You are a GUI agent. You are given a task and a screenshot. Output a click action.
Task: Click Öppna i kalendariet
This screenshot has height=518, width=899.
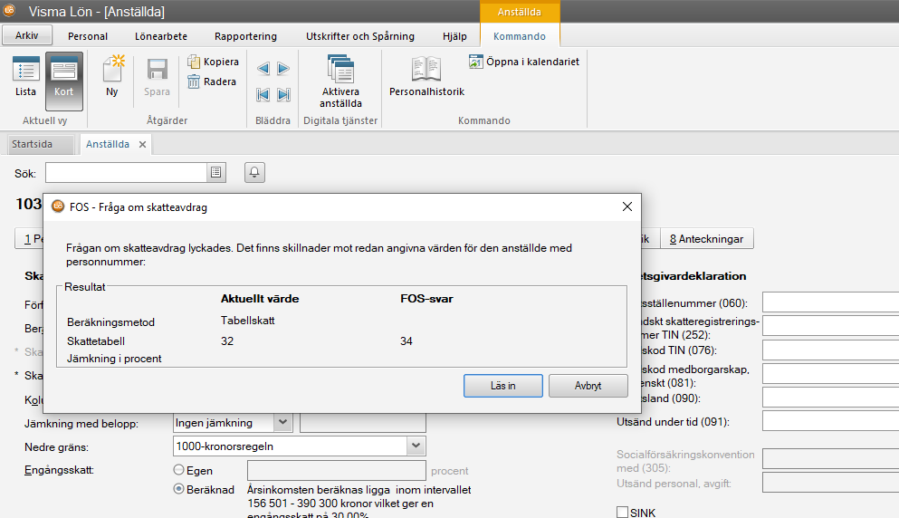(x=524, y=62)
